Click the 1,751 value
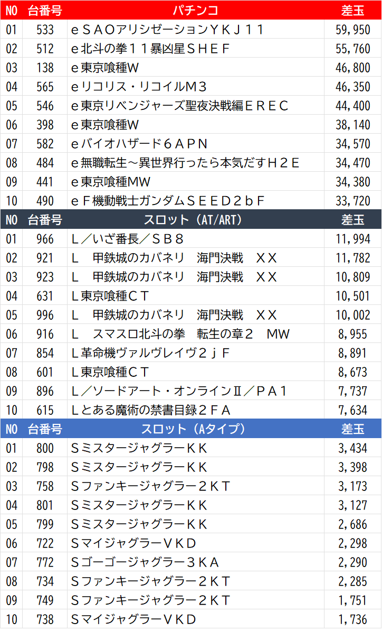Viewport: 382px width, 631px height. point(352,600)
